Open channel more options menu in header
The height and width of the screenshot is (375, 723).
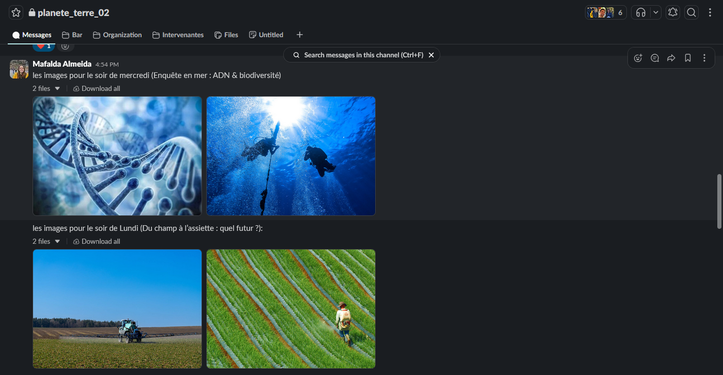(x=710, y=12)
